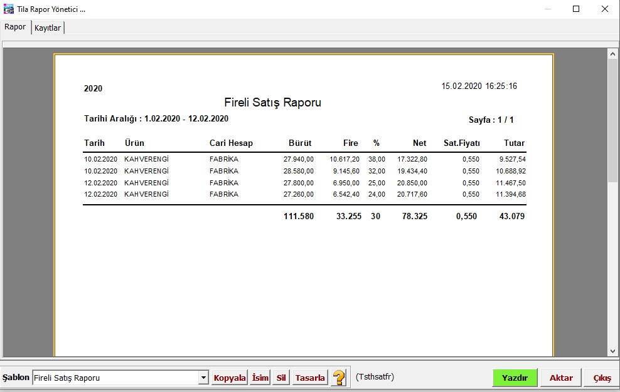The height and width of the screenshot is (392, 620).
Task: Maximize the Tila Rapor Yönetici window
Action: click(x=576, y=9)
